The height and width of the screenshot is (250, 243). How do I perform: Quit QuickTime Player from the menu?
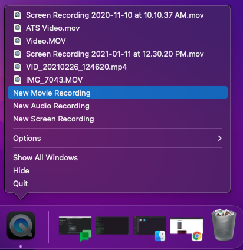click(117, 184)
